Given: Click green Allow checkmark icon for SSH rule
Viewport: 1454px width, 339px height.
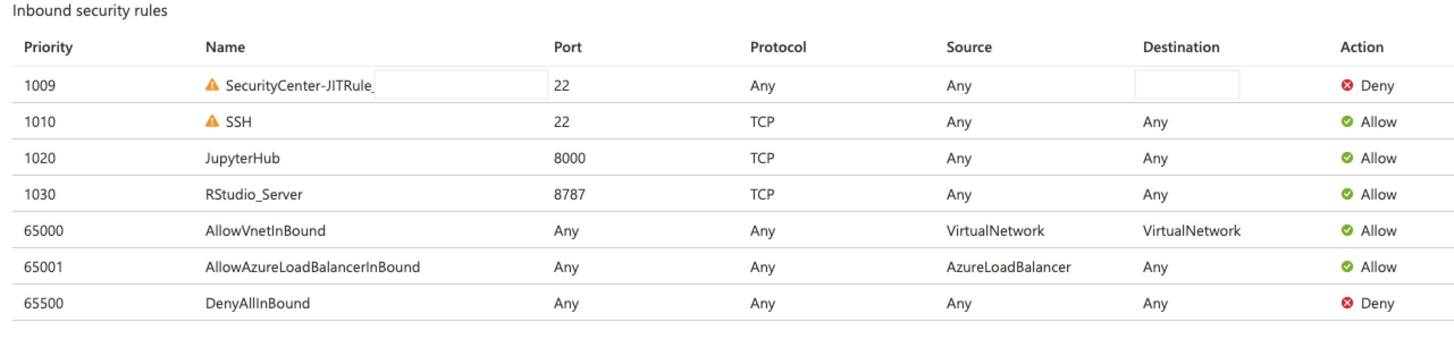Looking at the screenshot, I should (x=1347, y=121).
